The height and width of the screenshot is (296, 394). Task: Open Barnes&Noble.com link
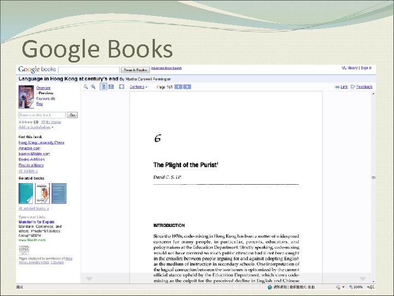coord(34,154)
